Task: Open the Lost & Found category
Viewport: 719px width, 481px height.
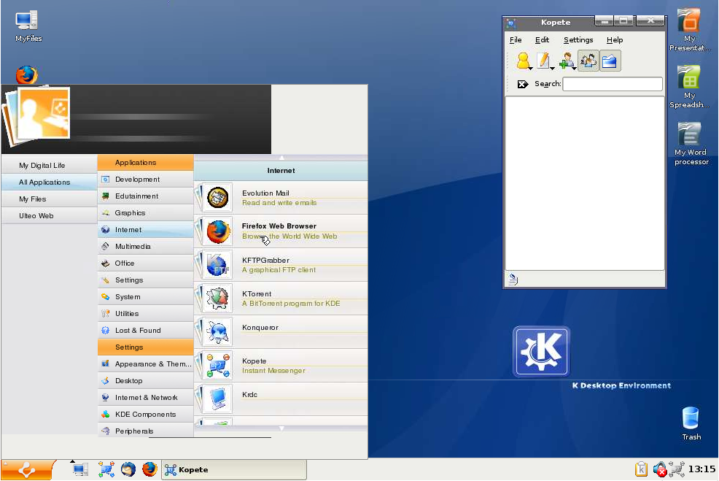Action: point(145,331)
